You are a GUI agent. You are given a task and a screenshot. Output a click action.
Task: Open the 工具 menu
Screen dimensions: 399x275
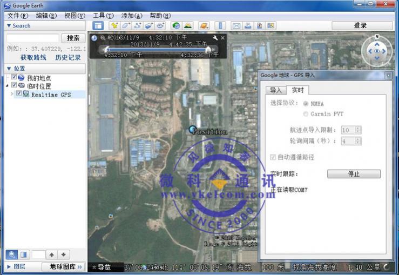[103, 16]
